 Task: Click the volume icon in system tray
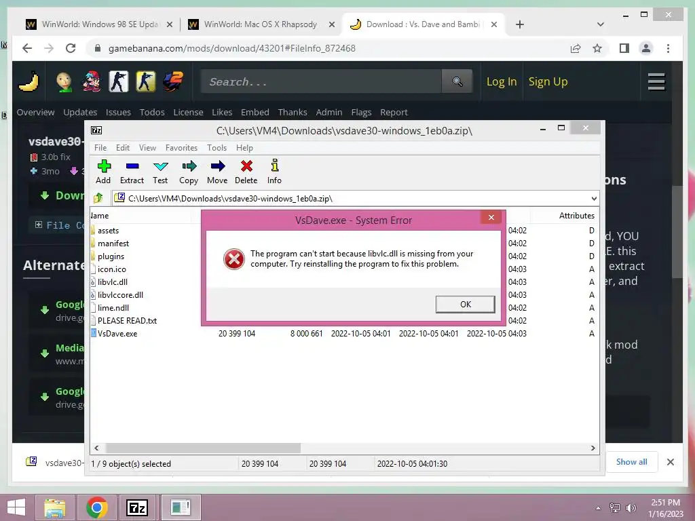631,507
